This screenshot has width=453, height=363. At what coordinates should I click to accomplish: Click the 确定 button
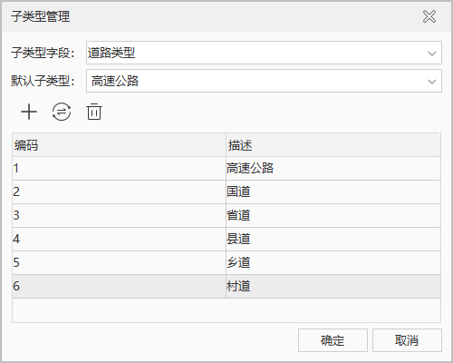(333, 340)
